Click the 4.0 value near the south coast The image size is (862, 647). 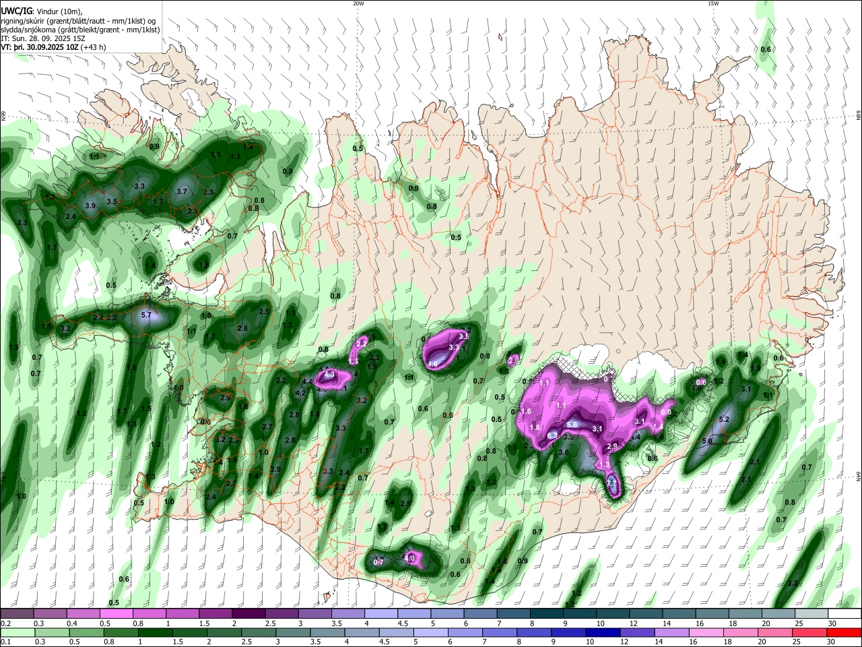[409, 559]
